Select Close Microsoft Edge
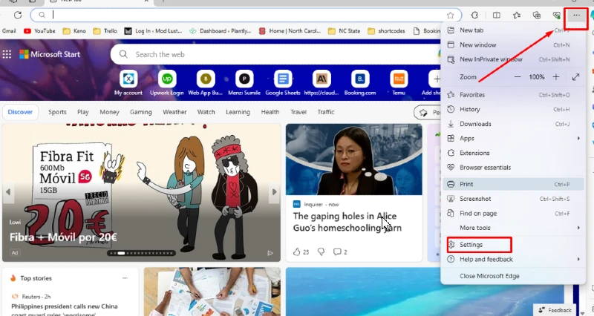Image resolution: width=594 pixels, height=316 pixels. click(513, 276)
